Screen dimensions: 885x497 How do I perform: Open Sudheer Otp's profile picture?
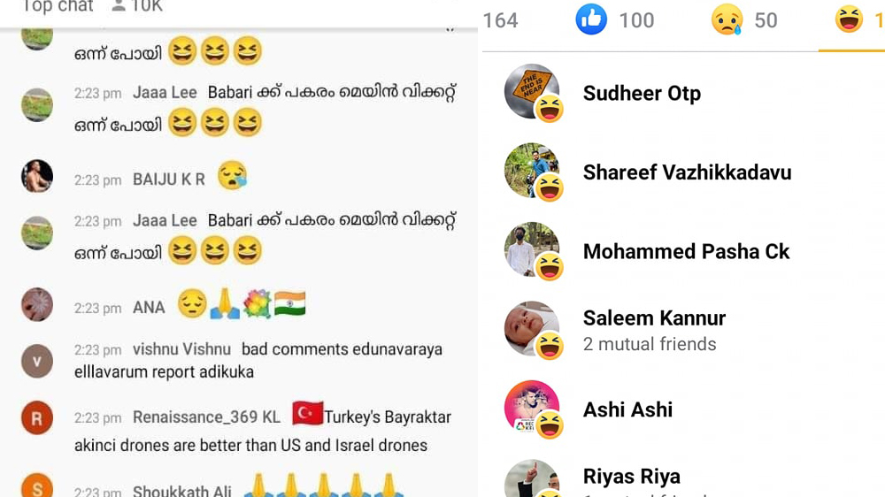pos(532,91)
